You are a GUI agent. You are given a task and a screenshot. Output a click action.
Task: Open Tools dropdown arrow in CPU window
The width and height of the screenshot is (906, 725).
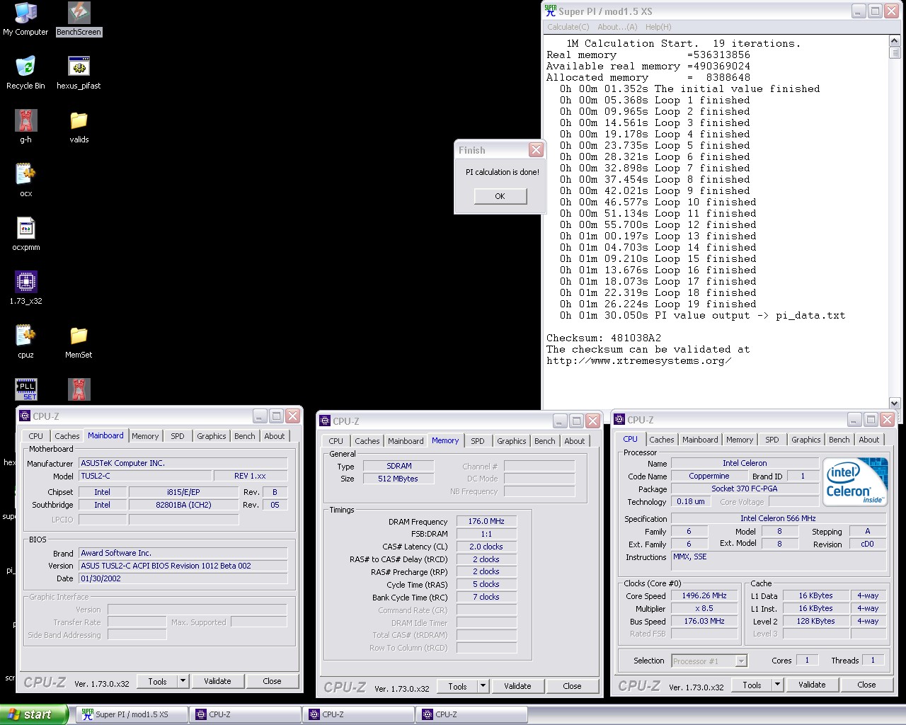coord(777,685)
